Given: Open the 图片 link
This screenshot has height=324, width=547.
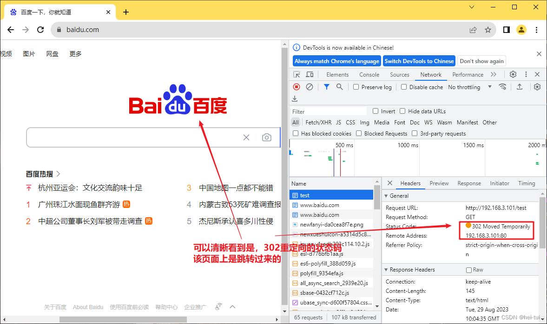Looking at the screenshot, I should pos(29,54).
